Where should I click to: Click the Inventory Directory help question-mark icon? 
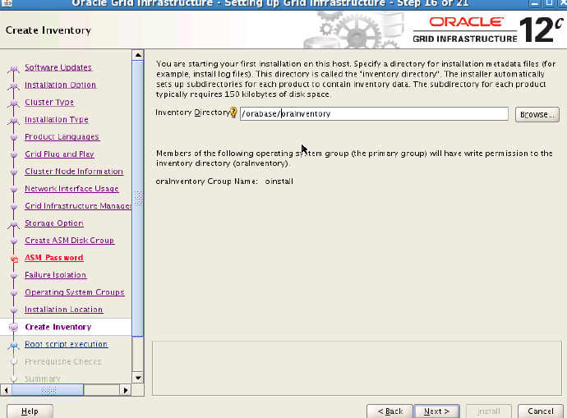point(233,113)
